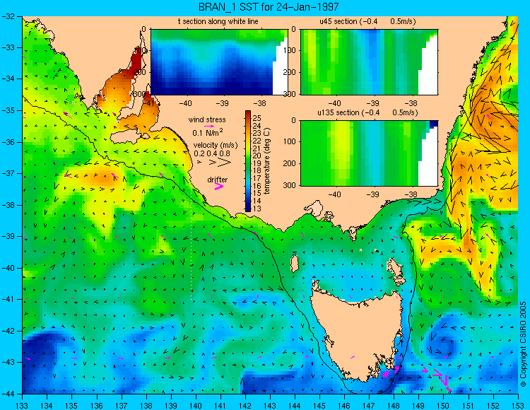Click the "velocity (m/s)" legend label
This screenshot has width=530, height=410.
[216, 145]
